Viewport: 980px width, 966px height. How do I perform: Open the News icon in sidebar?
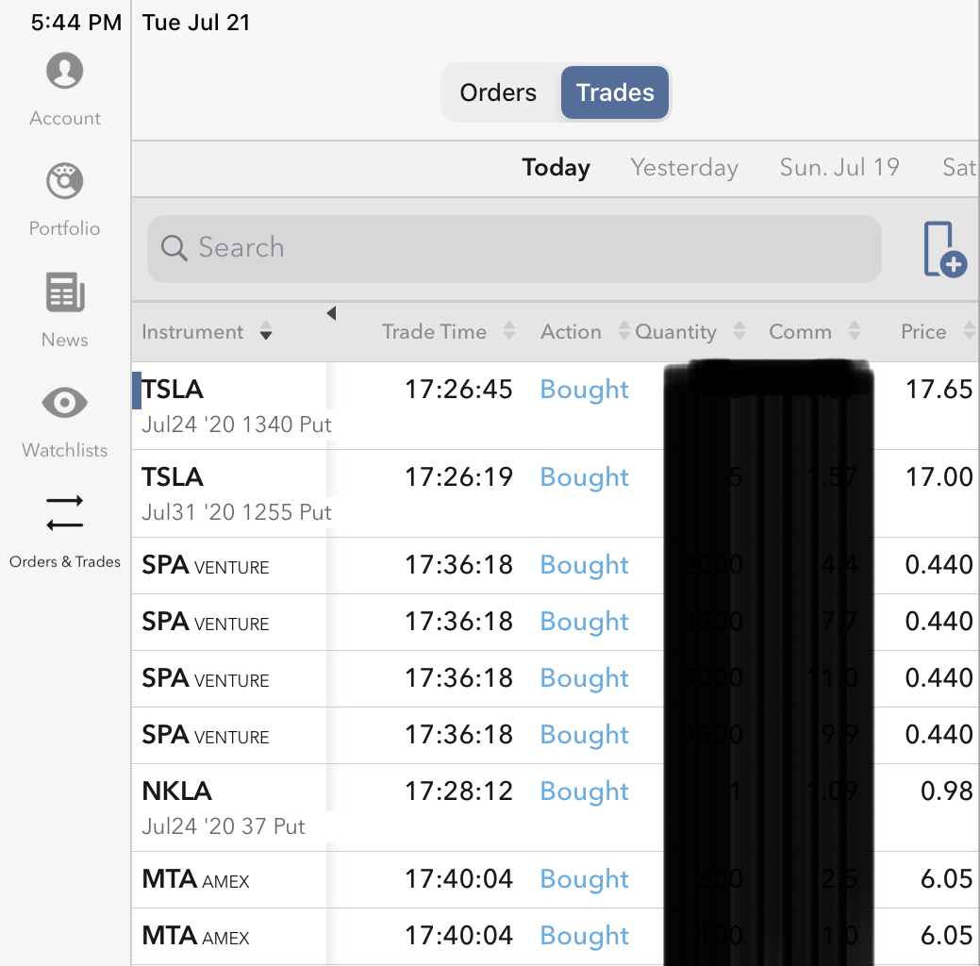pyautogui.click(x=64, y=292)
